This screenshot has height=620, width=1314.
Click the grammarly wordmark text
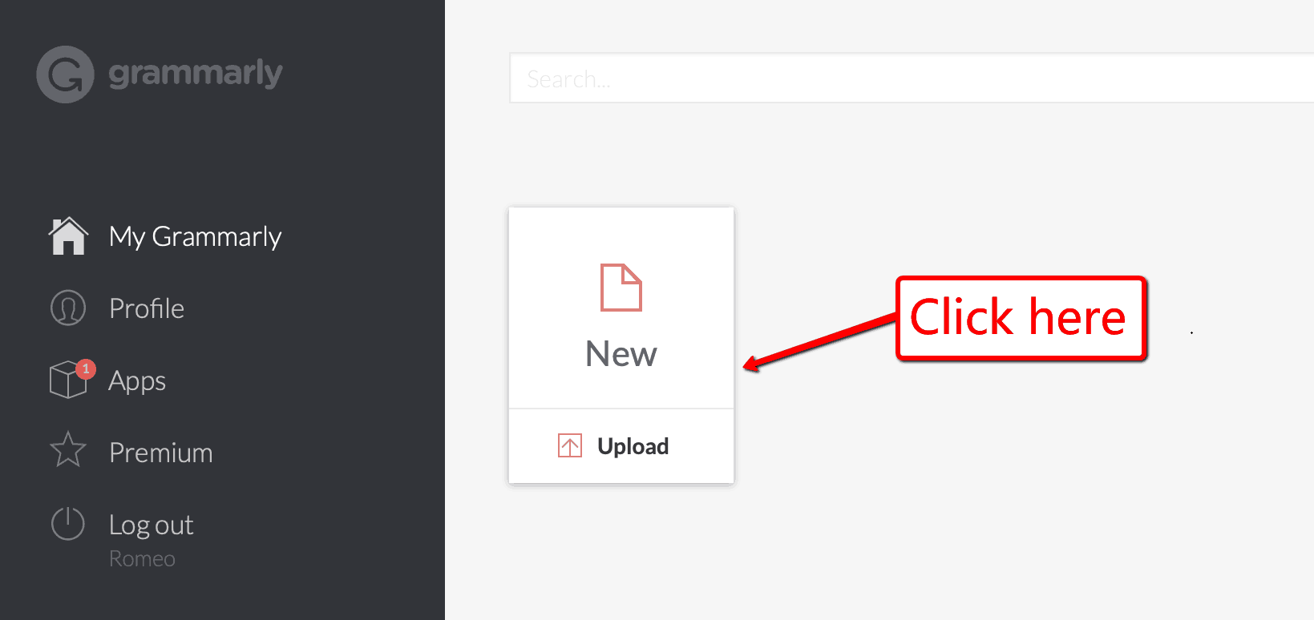click(196, 74)
